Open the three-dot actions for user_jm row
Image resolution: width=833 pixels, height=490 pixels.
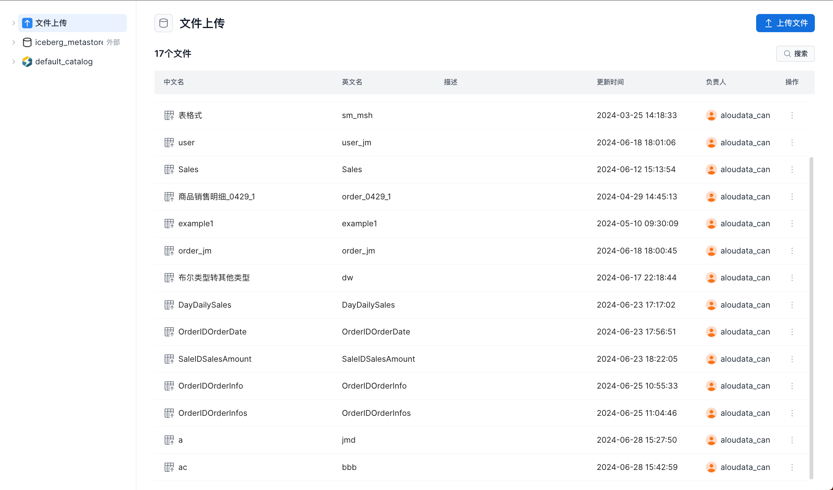click(x=792, y=143)
